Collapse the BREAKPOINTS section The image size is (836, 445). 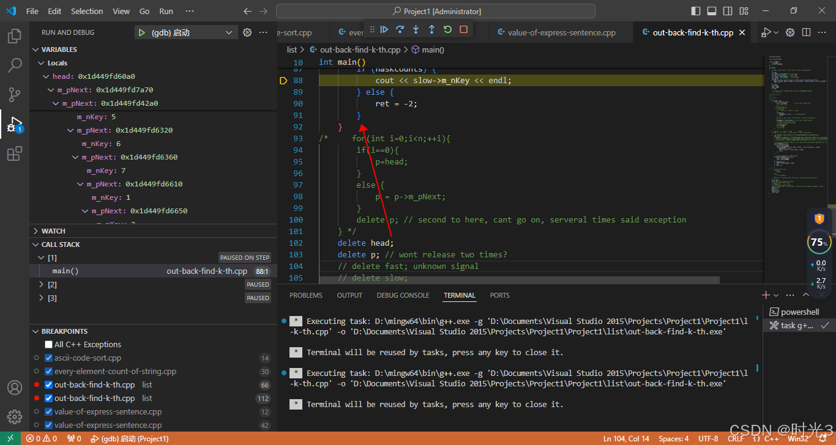[37, 331]
